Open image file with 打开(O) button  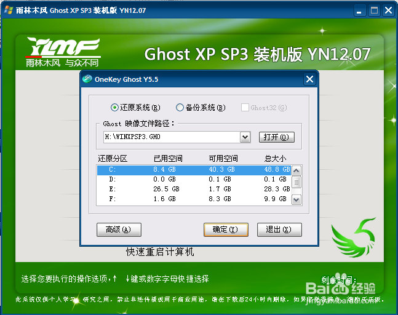(277, 137)
